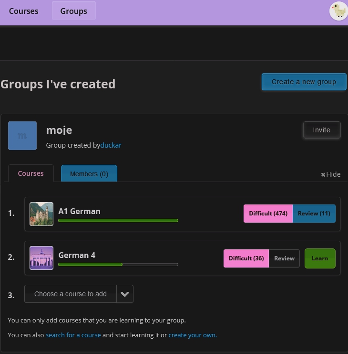Open the A1 German castle thumbnail
The image size is (348, 354).
pyautogui.click(x=41, y=214)
